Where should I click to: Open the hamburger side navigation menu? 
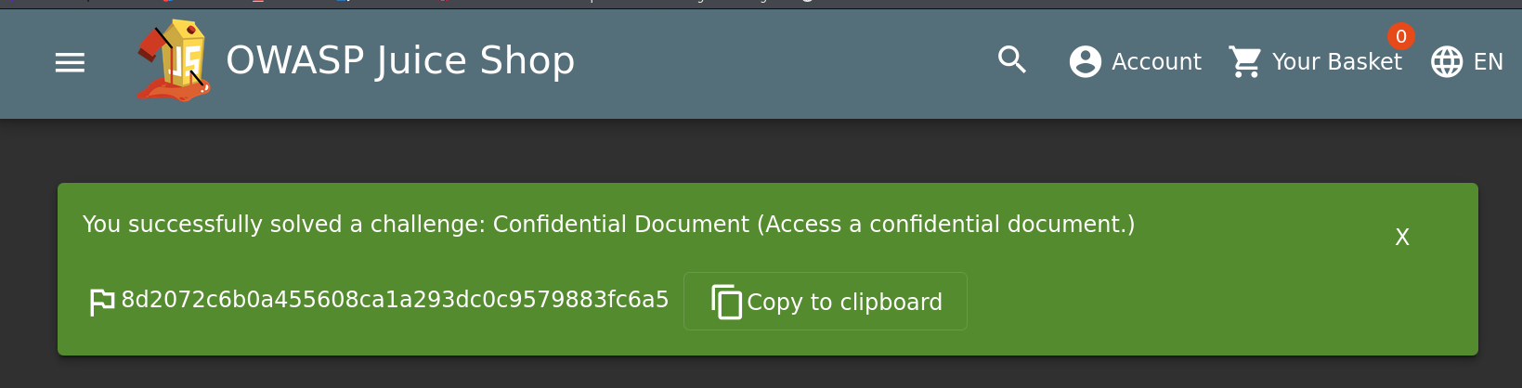pos(70,62)
